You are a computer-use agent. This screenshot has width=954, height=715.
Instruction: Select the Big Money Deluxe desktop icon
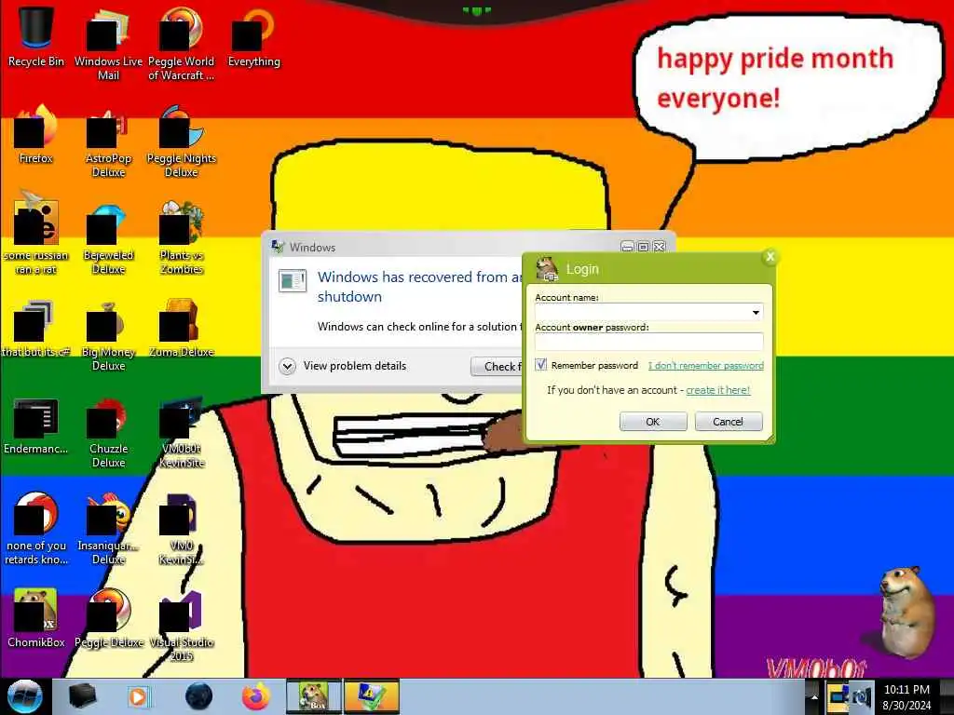pyautogui.click(x=108, y=335)
